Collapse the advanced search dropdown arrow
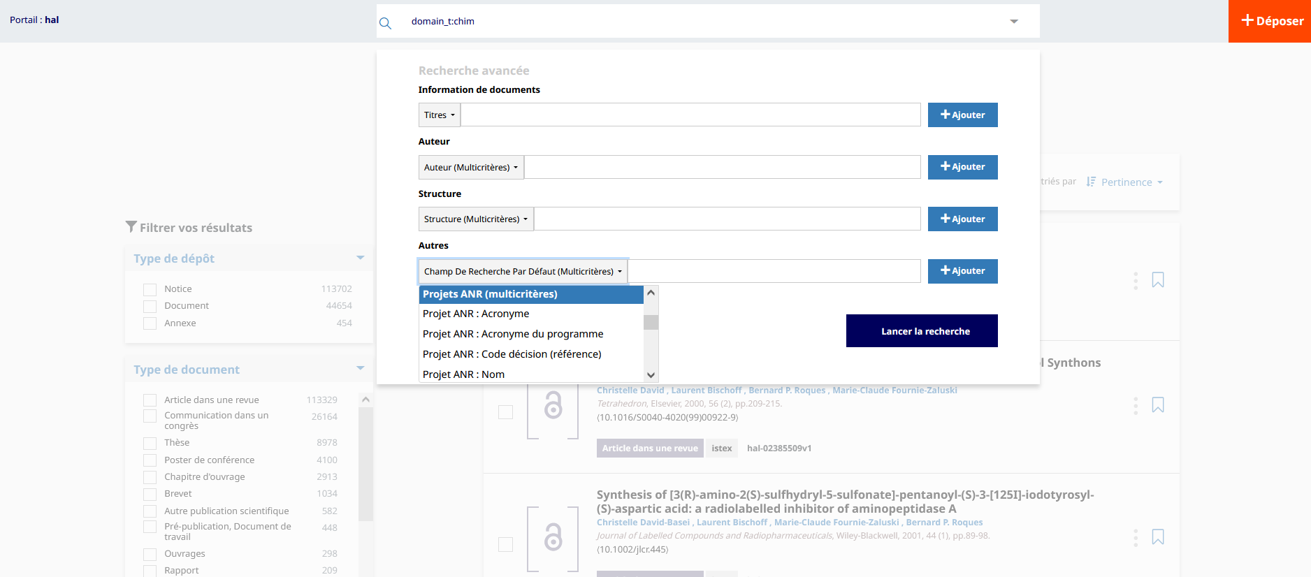This screenshot has width=1311, height=577. [1014, 22]
